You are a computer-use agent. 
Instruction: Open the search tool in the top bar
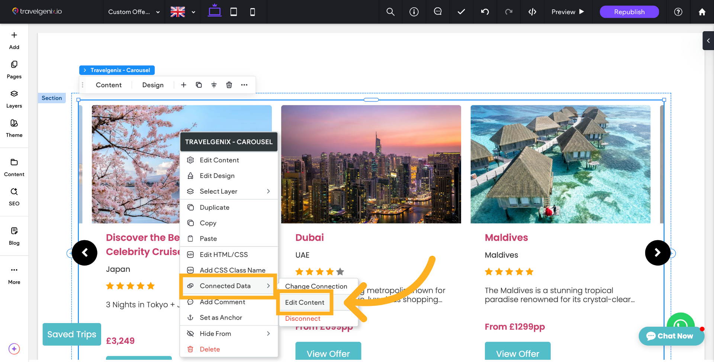(x=390, y=12)
